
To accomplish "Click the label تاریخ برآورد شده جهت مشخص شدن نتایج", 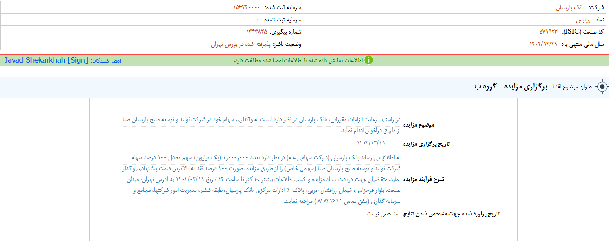I will tap(451, 213).
